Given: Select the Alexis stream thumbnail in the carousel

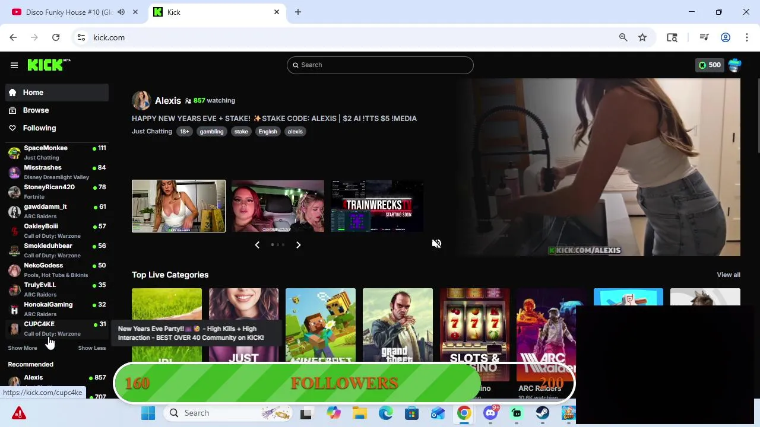Looking at the screenshot, I should click(x=179, y=206).
